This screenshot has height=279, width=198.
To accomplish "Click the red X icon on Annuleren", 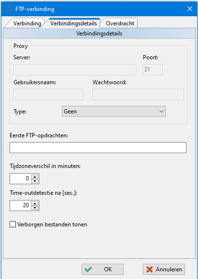I will (150, 269).
